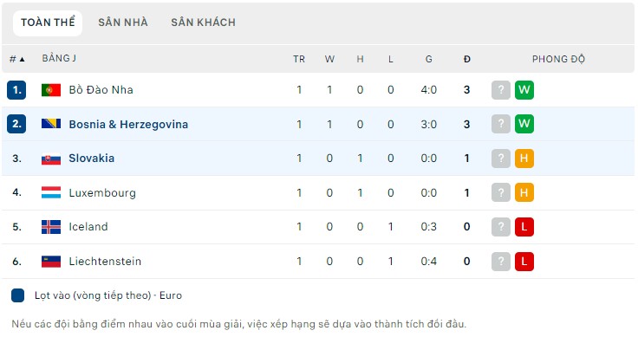The image size is (638, 337).
Task: Open the Bosnia & Herzegovina team link
Action: (128, 125)
